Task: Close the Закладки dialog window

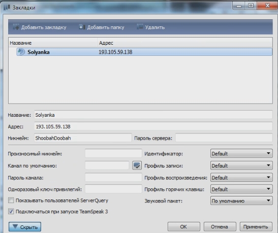Action: (267, 6)
